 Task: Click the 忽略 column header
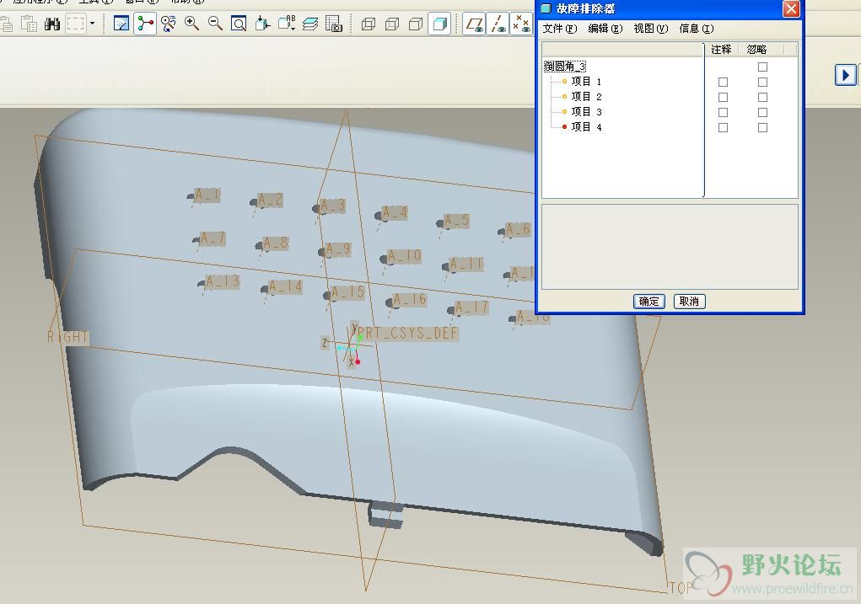click(x=756, y=50)
